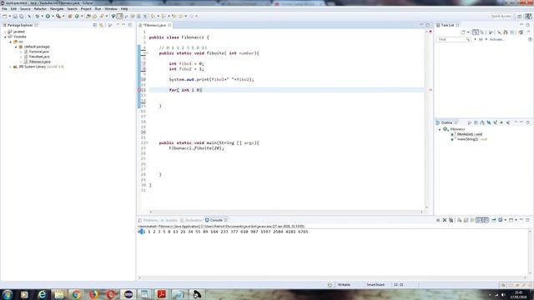Click the Quick Access search field
Image resolution: width=534 pixels, height=300 pixels.
[501, 16]
